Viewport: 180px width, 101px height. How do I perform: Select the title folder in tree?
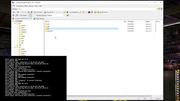[22, 38]
